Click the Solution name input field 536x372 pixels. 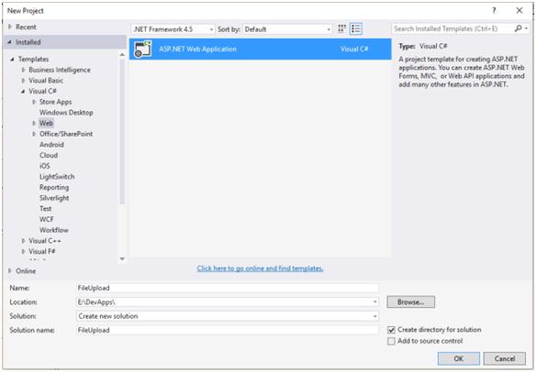(228, 330)
